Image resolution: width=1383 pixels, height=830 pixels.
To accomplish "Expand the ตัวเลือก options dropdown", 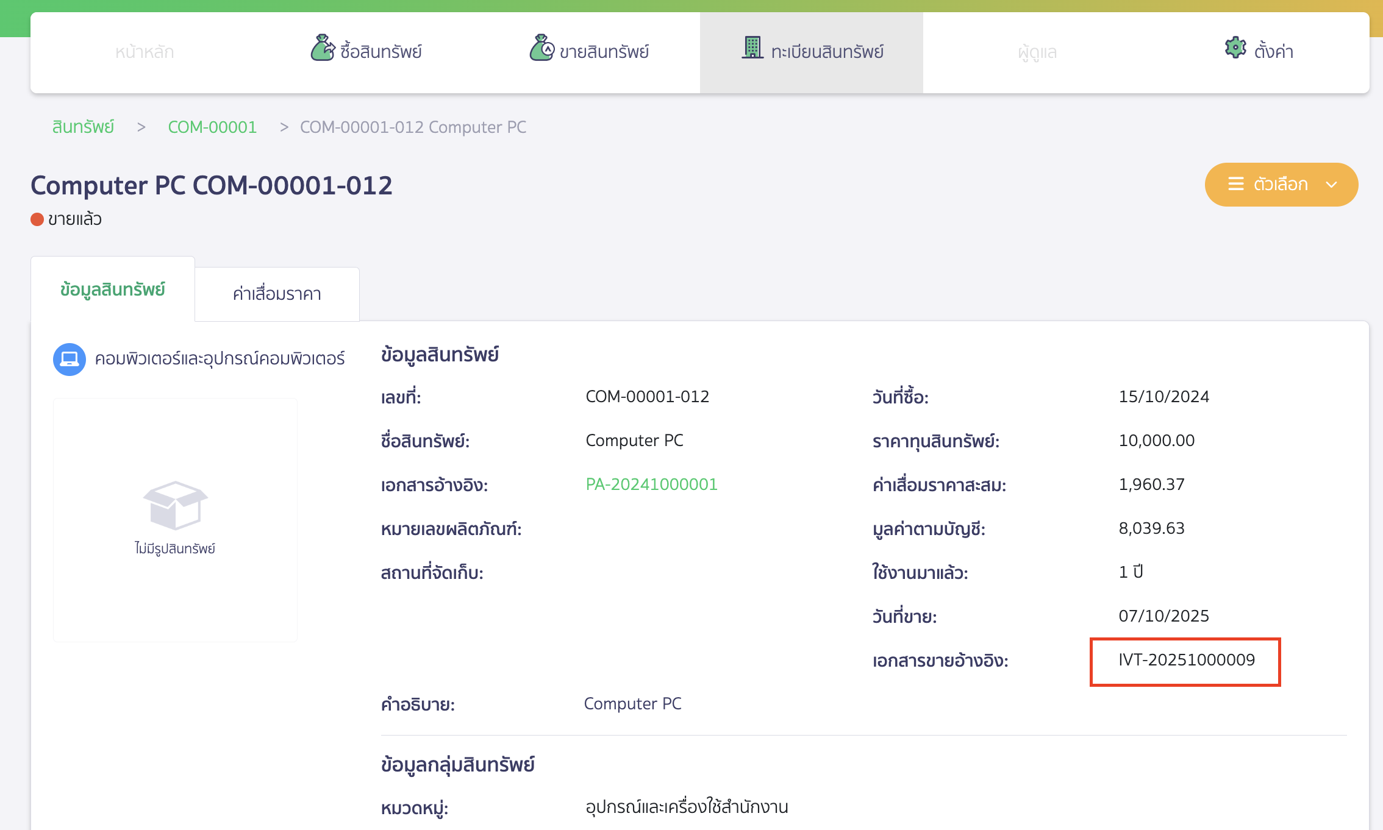I will (1281, 185).
